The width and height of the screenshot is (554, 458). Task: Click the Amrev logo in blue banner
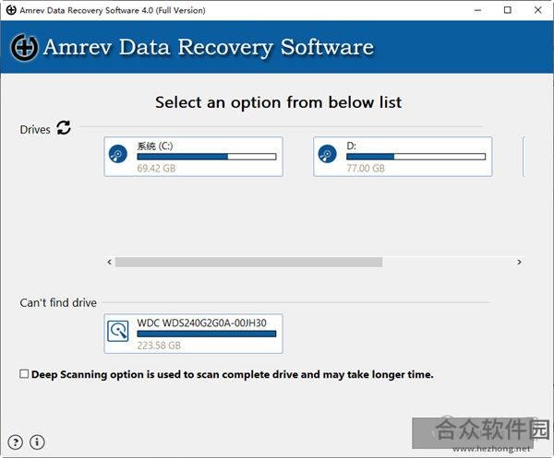(x=24, y=48)
